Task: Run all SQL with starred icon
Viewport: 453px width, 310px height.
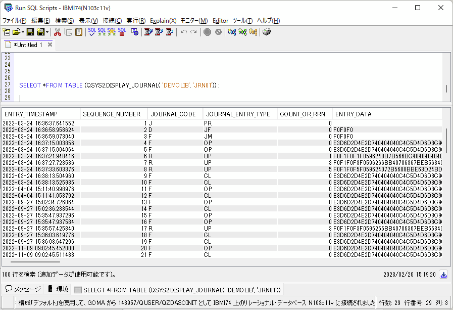Action: pos(112,32)
